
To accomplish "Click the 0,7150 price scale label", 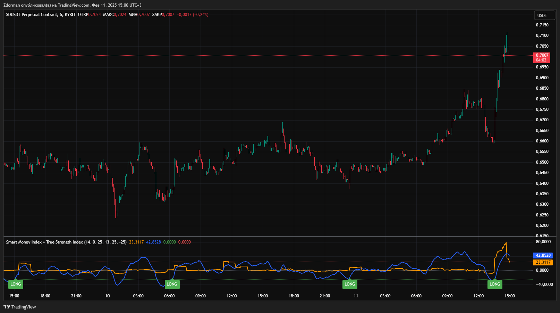I will point(542,25).
